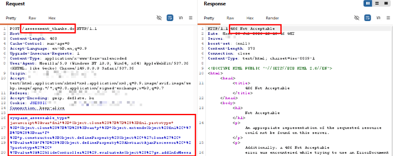Toggle word wrap icon in Response panel

[368, 18]
